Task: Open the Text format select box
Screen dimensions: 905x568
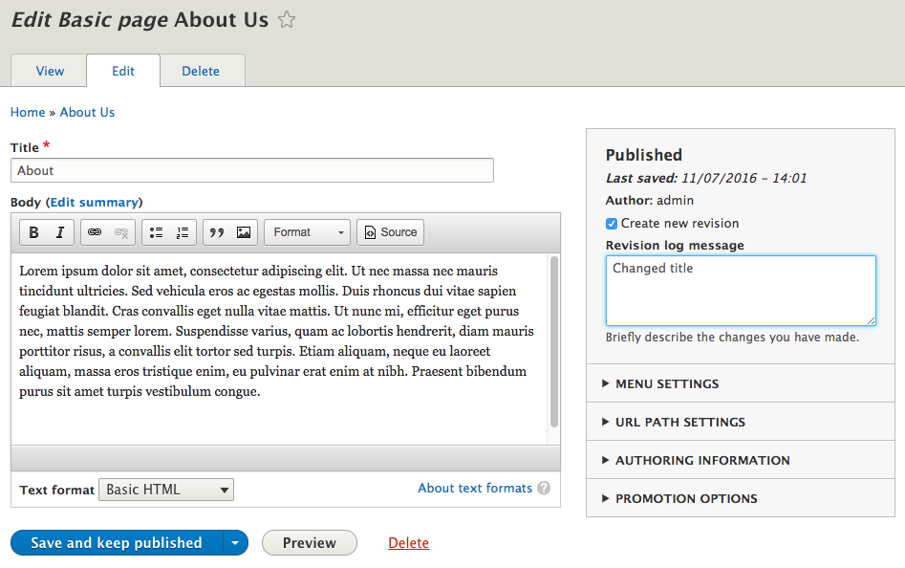Action: 166,490
